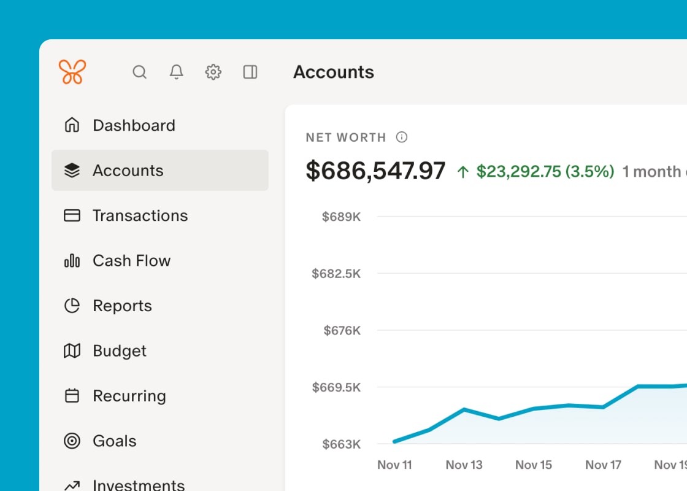Click the $686,547.97 net worth value
Viewport: 687px width, 491px height.
click(375, 171)
